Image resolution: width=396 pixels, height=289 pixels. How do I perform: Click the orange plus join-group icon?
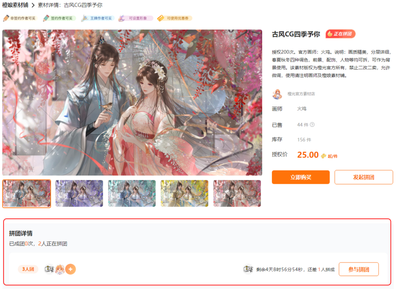[70, 269]
